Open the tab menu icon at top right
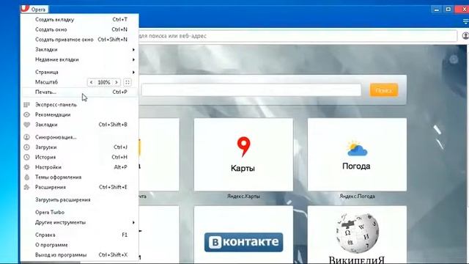The height and width of the screenshot is (264, 469). pyautogui.click(x=465, y=21)
